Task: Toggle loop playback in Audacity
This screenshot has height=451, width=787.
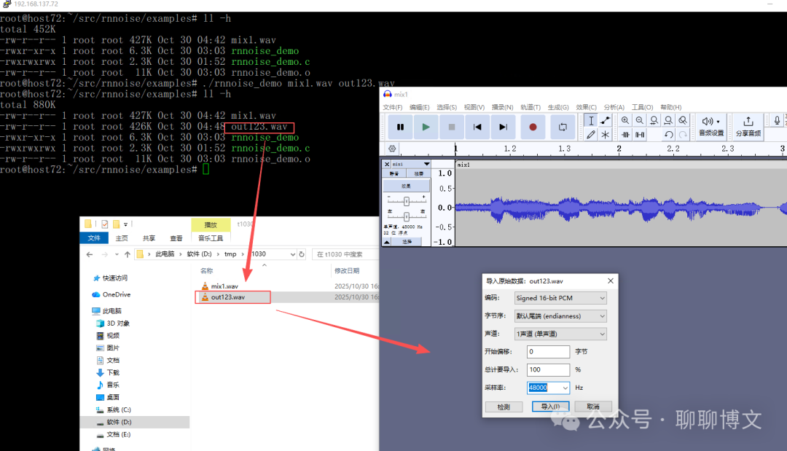Action: (563, 127)
